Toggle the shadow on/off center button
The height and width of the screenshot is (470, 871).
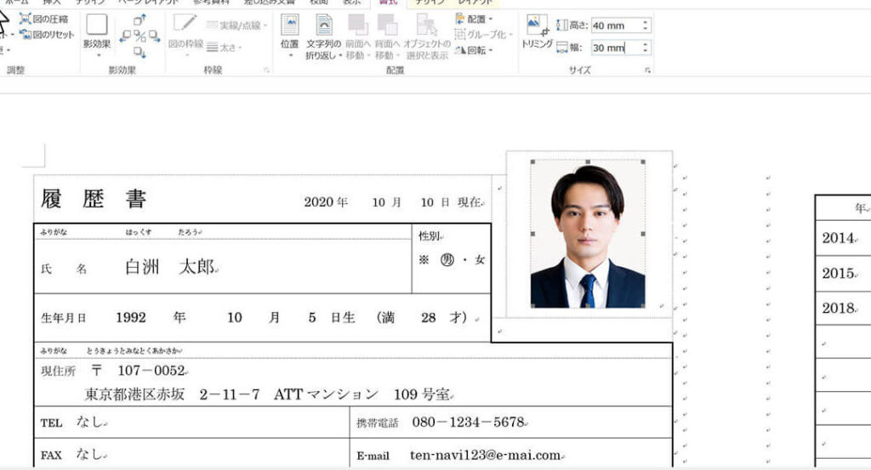(x=140, y=36)
